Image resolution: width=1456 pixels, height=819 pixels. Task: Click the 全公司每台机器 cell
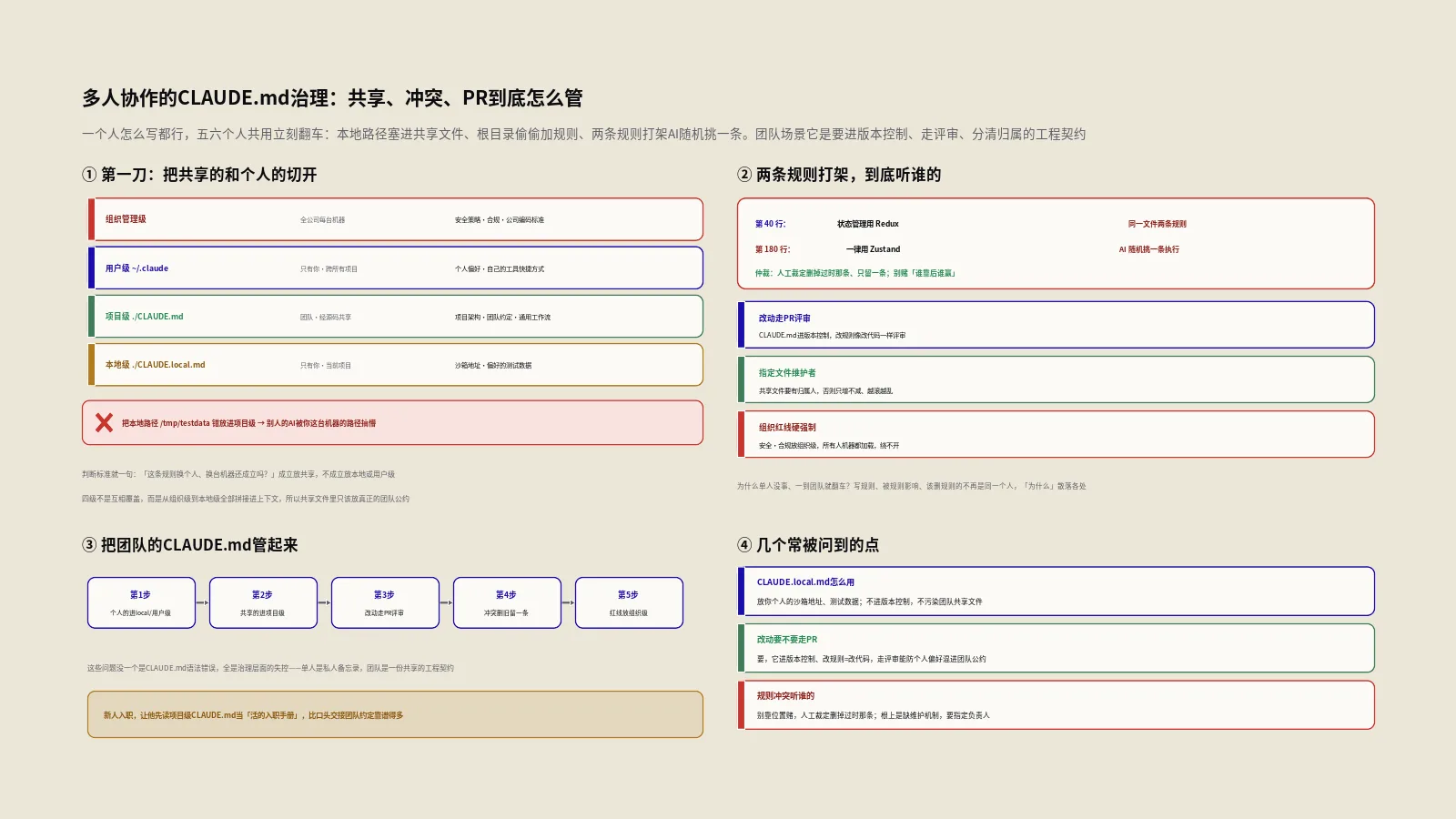322,220
